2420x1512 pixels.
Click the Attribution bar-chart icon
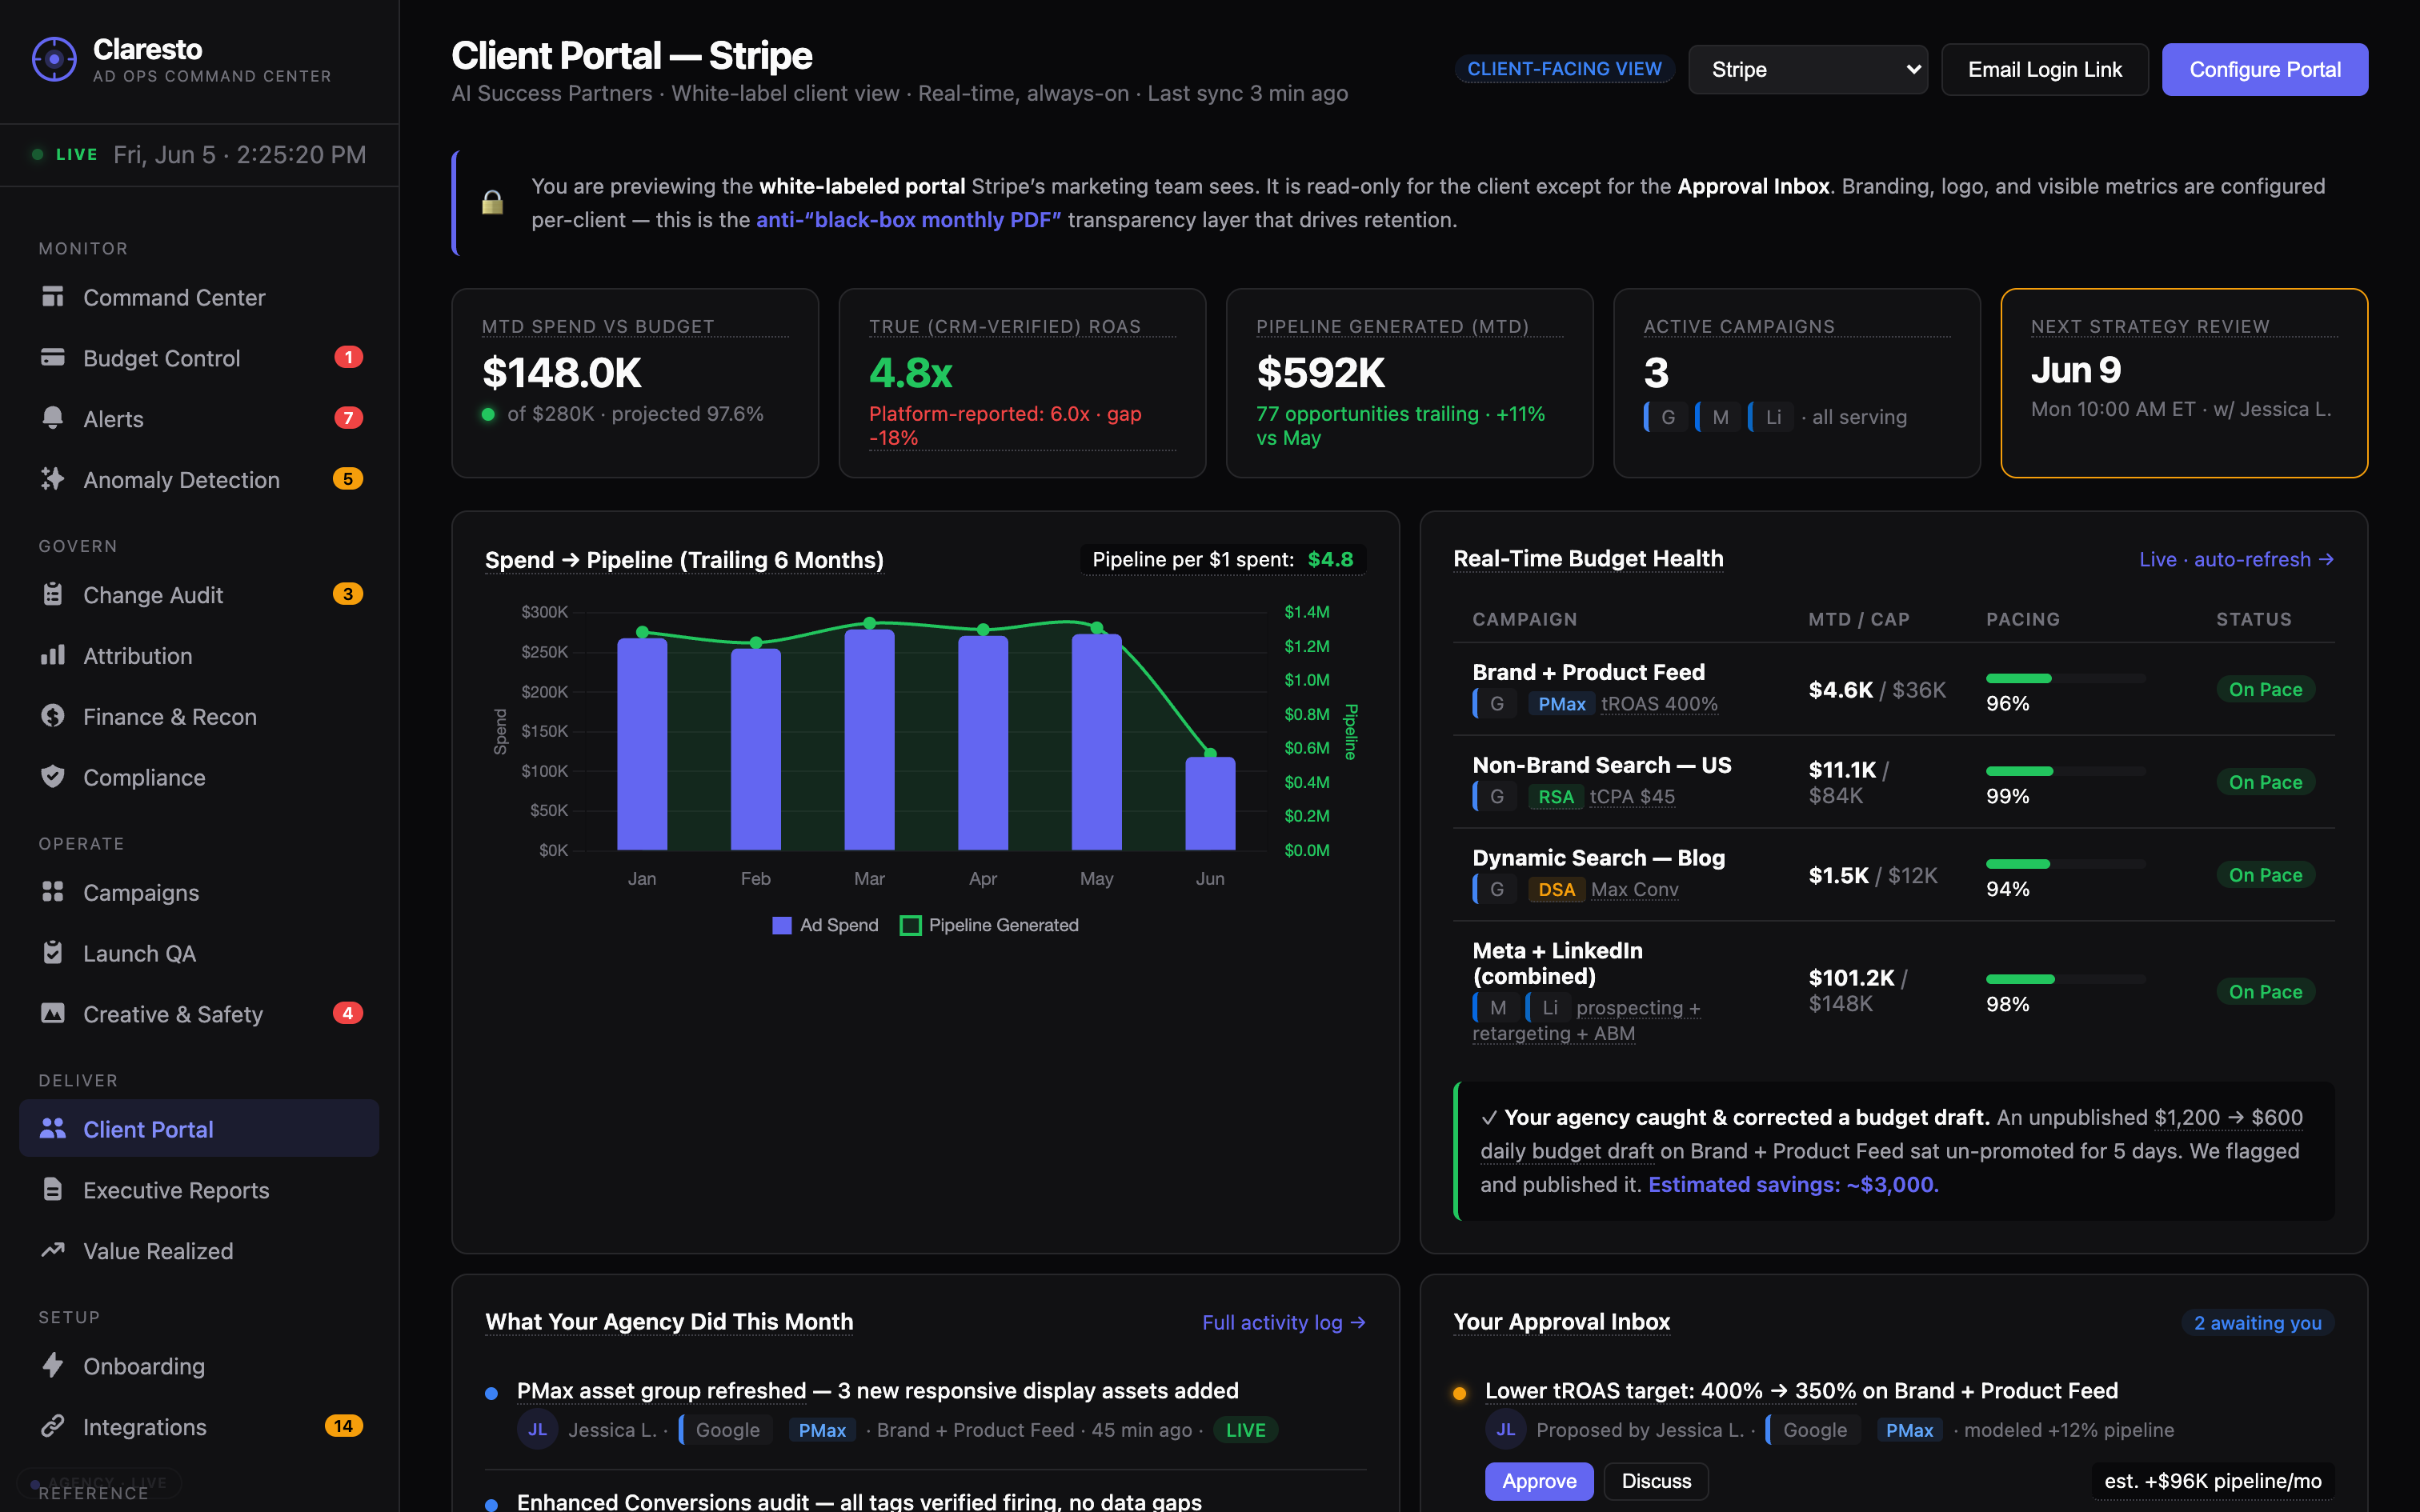53,656
